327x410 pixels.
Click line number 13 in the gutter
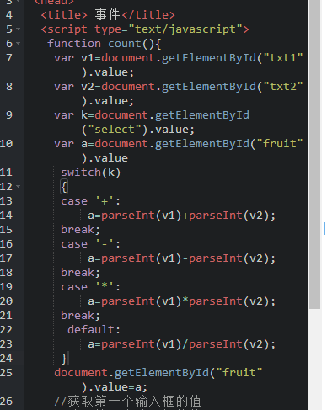(x=6, y=201)
